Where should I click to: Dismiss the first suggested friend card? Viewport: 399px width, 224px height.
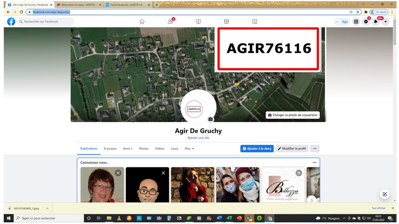click(x=118, y=173)
